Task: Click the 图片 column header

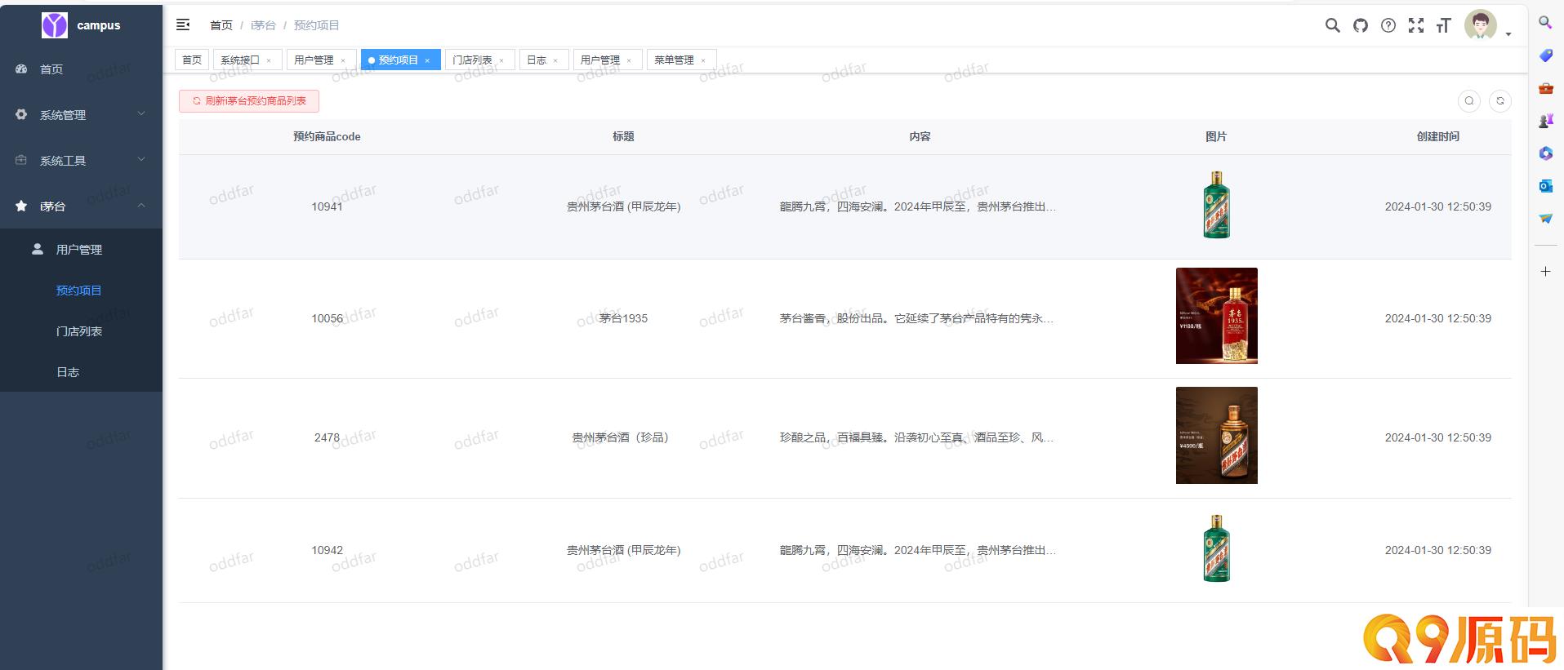Action: coord(1216,136)
